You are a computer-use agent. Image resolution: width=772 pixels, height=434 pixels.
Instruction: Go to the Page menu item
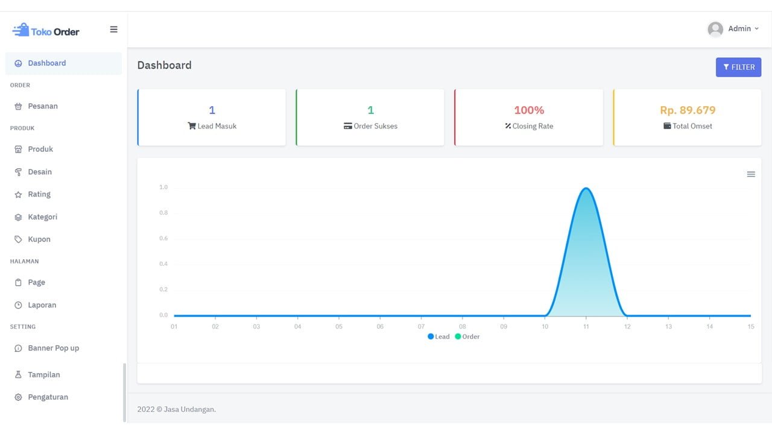(x=36, y=283)
